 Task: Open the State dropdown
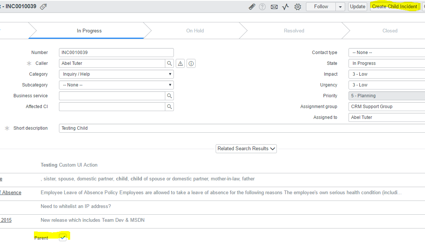[x=387, y=63]
